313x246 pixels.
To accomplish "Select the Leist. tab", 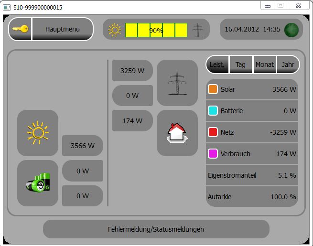I will pyautogui.click(x=217, y=64).
